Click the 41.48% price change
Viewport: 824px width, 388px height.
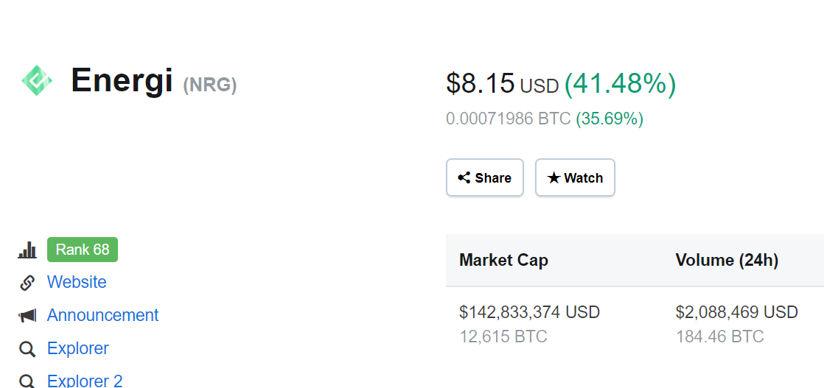pos(620,84)
